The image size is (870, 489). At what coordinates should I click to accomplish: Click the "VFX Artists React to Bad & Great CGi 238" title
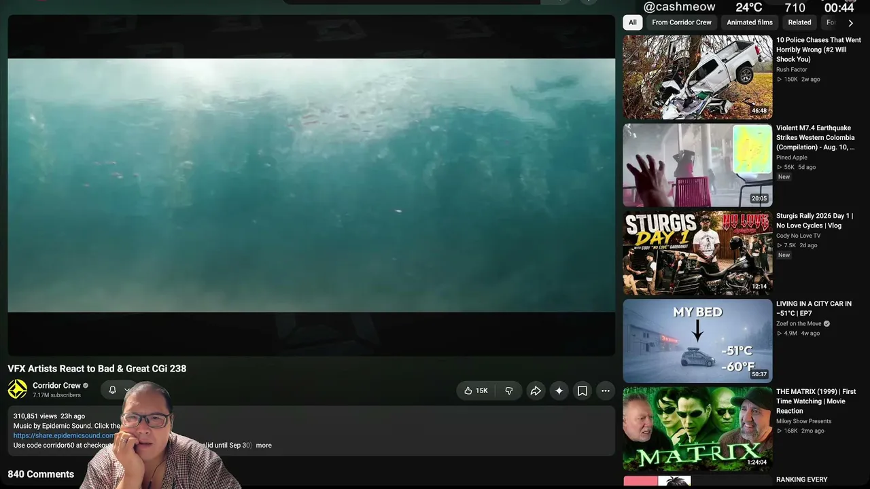(x=97, y=369)
